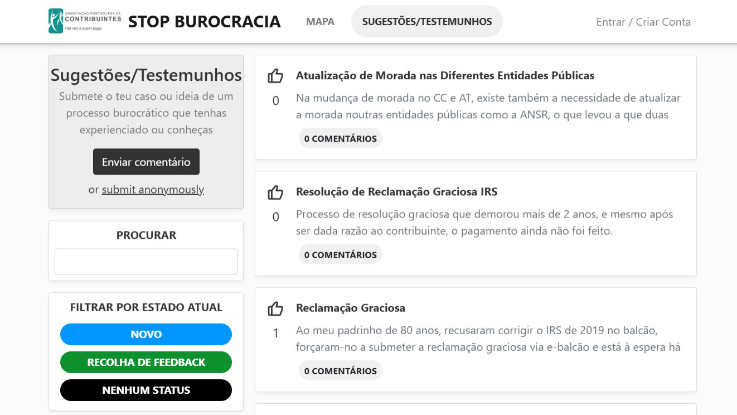The width and height of the screenshot is (737, 415).
Task: Filter by the black Nenhum Status pill
Action: click(x=146, y=390)
